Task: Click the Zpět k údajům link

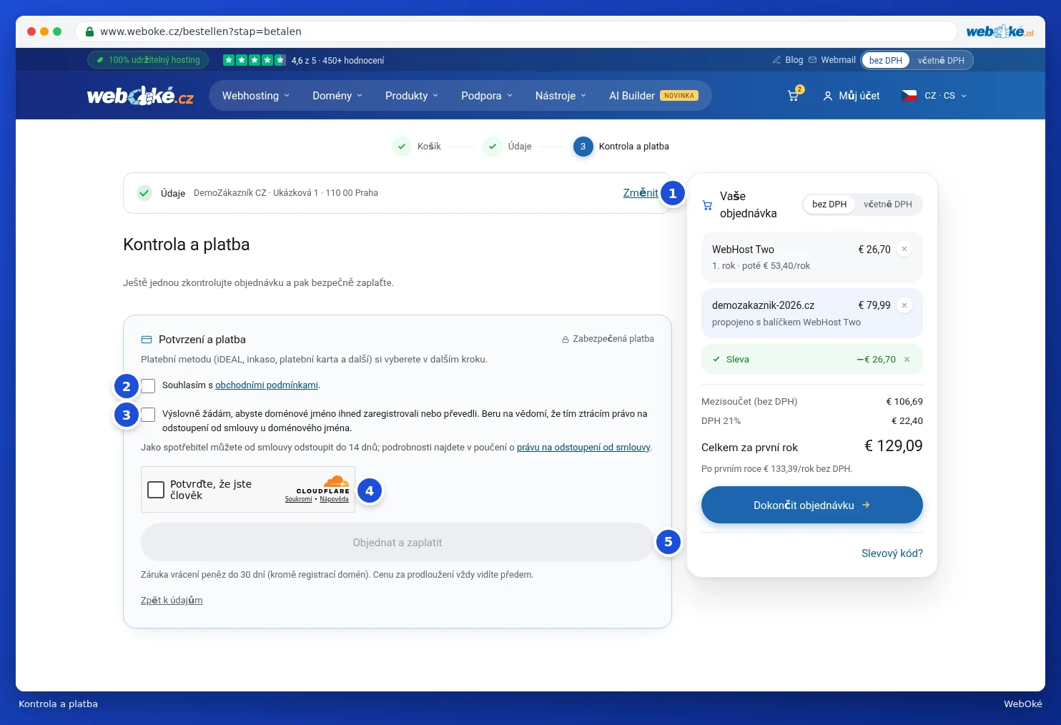Action: click(172, 601)
